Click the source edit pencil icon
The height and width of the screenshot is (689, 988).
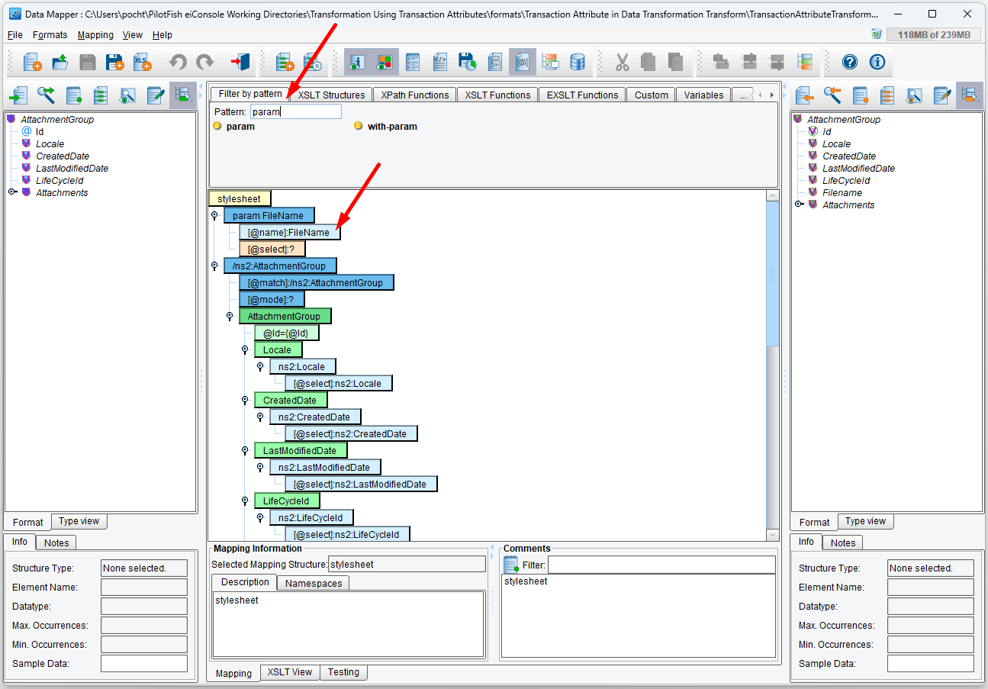156,95
